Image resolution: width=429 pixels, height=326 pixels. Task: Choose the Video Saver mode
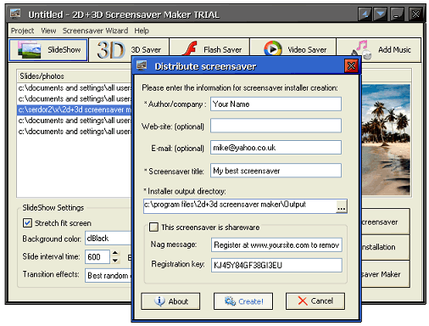click(x=292, y=50)
